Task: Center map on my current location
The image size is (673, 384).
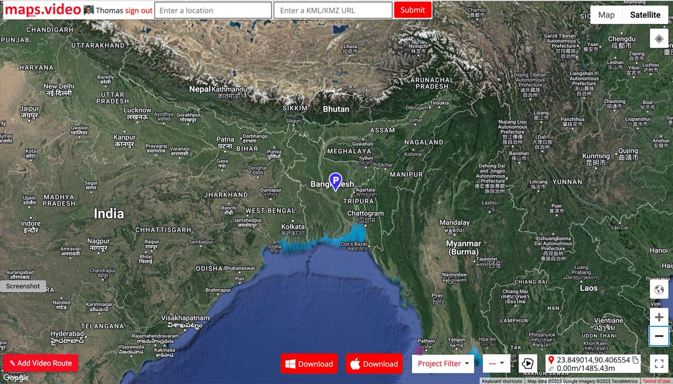Action: pos(659,39)
